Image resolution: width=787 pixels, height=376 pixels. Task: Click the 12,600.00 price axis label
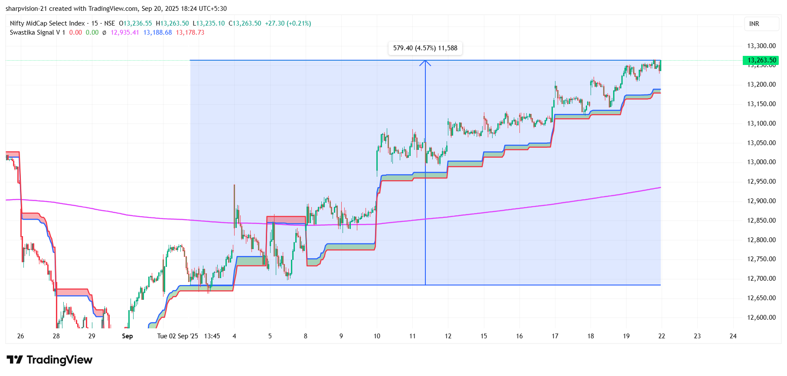point(761,318)
